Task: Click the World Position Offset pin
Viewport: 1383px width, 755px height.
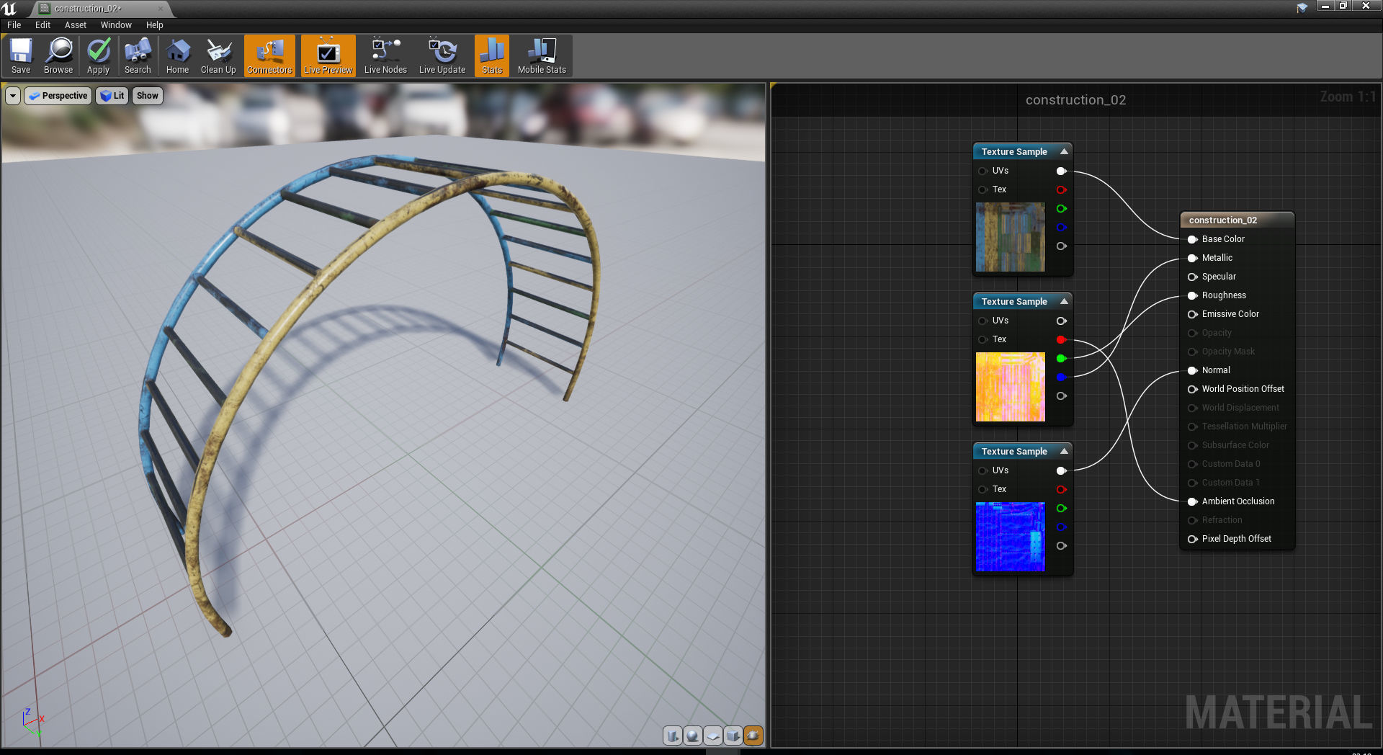Action: pos(1193,389)
